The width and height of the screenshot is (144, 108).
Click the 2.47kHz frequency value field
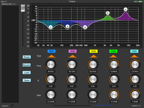click(135, 71)
